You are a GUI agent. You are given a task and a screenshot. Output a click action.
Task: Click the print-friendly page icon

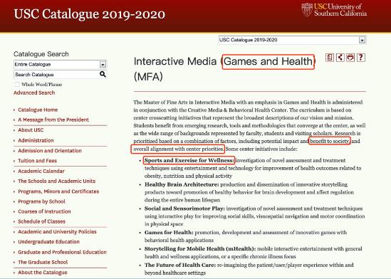click(x=350, y=58)
